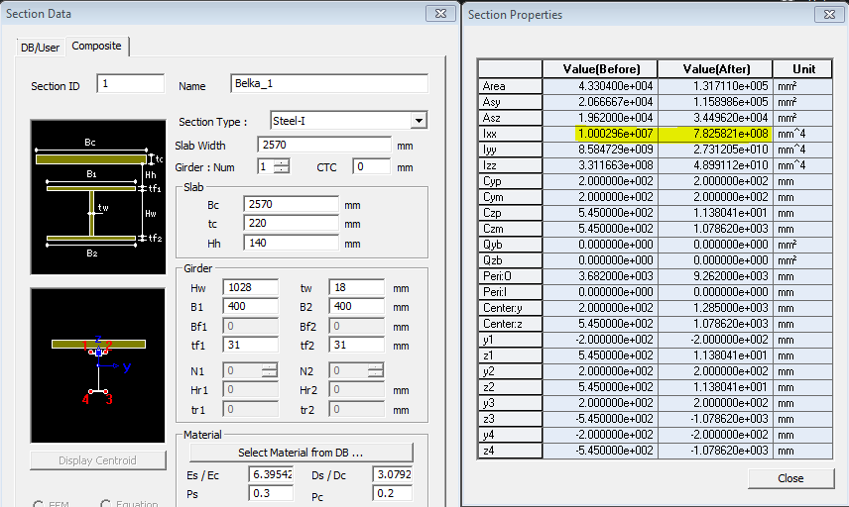Decrease Girder Num with down arrow
This screenshot has width=849, height=507.
pos(281,170)
